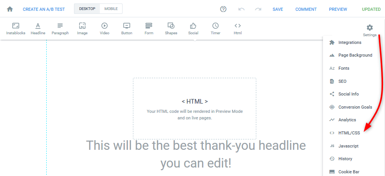Select Javascript in settings menu
This screenshot has height=176, width=385.
coord(348,146)
